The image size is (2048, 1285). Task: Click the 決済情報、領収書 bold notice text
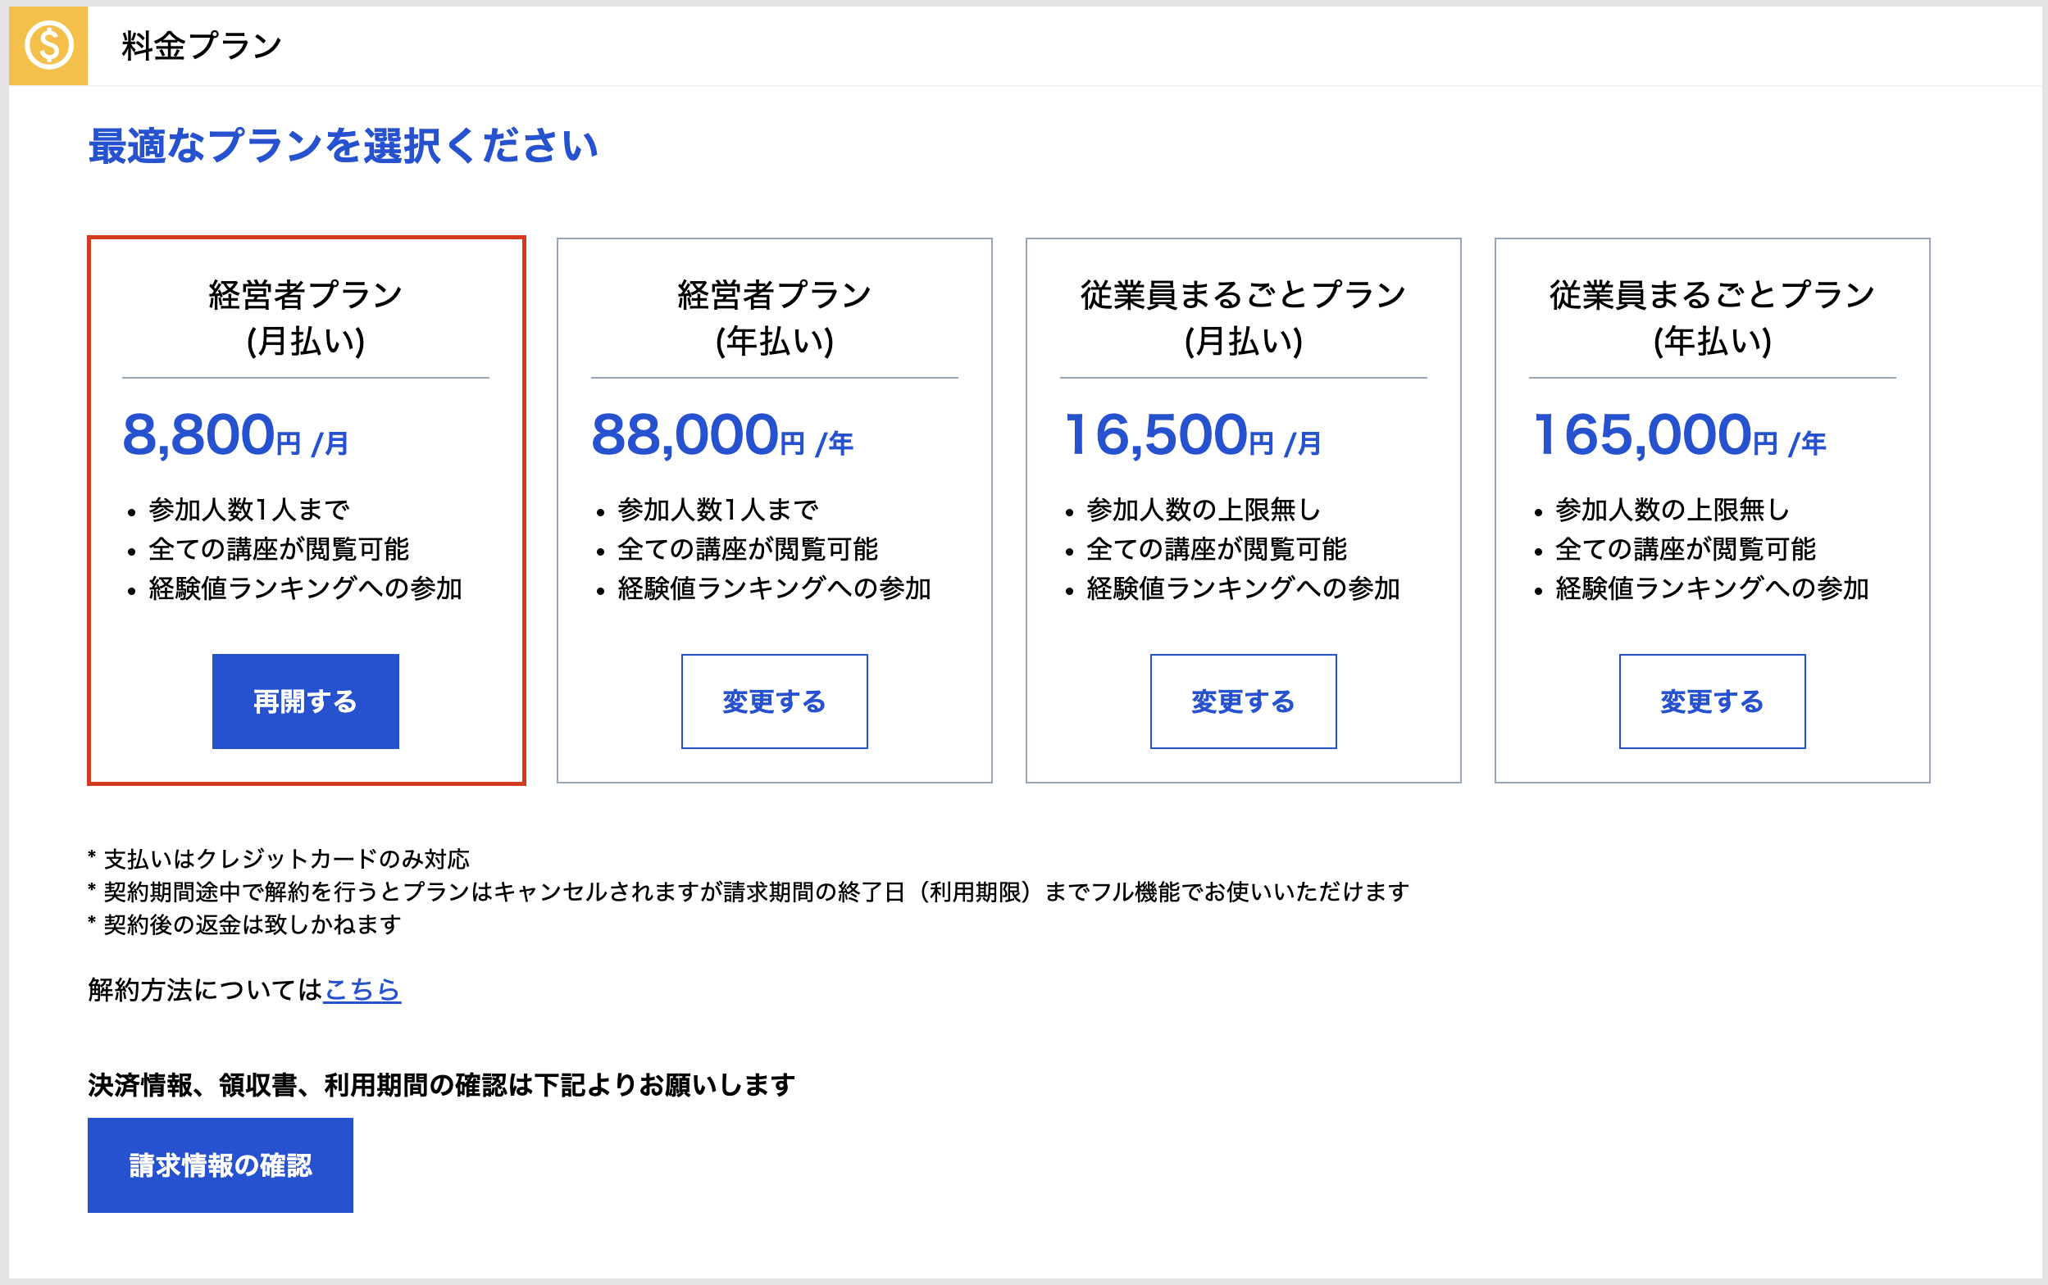[441, 1084]
